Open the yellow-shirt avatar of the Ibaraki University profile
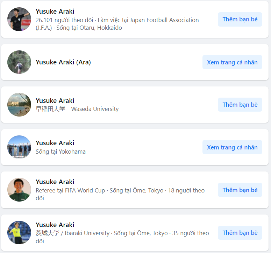Screen dimensions: 271x253 tap(19, 232)
